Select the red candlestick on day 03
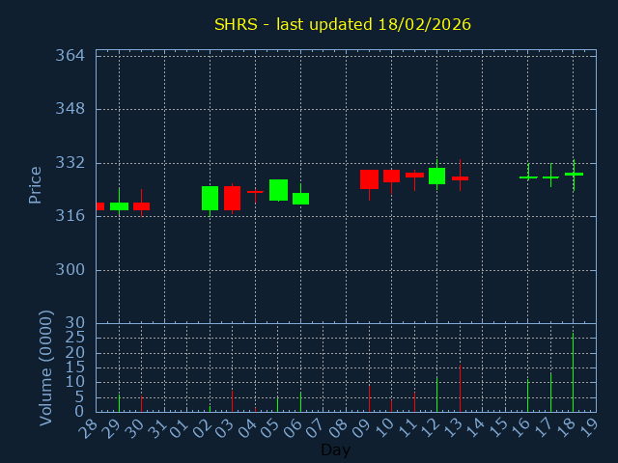The height and width of the screenshot is (463, 618). (x=233, y=198)
